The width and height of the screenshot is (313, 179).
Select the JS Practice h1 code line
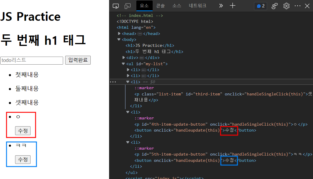150,46
